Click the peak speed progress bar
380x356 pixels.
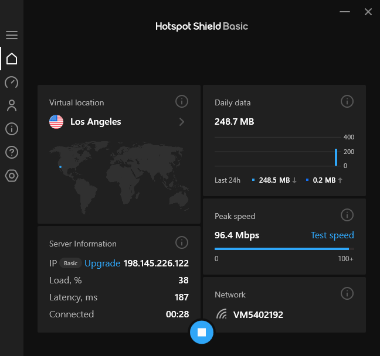point(284,249)
